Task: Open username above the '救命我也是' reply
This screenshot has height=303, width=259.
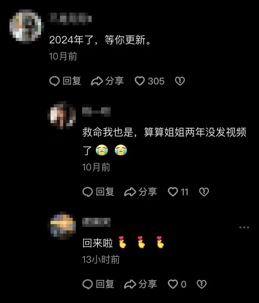Action: click(x=96, y=112)
